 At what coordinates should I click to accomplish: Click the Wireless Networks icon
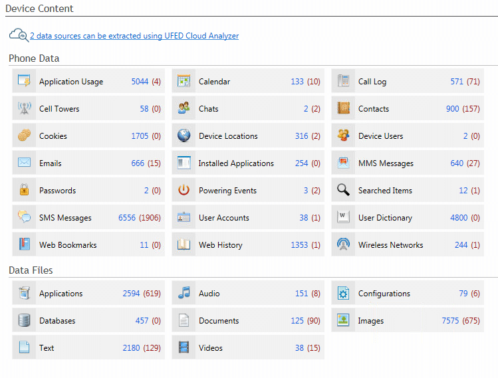(344, 245)
